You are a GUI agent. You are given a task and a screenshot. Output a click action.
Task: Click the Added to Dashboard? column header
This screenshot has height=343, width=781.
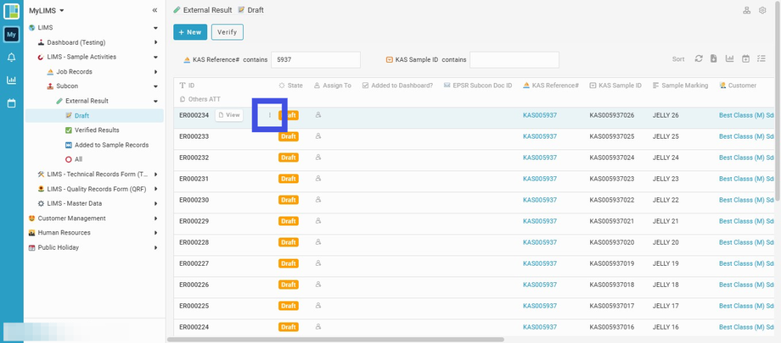[x=397, y=86]
